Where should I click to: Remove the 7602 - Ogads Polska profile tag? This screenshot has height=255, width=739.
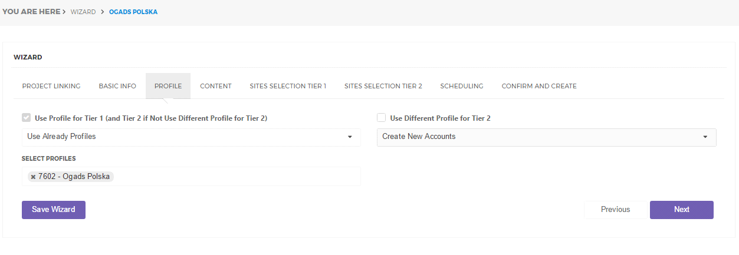[x=33, y=177]
